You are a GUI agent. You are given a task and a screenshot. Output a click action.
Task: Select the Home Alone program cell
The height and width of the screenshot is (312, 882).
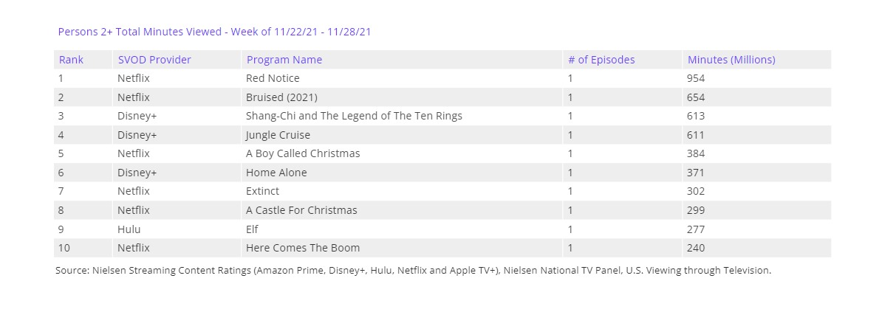[276, 173]
